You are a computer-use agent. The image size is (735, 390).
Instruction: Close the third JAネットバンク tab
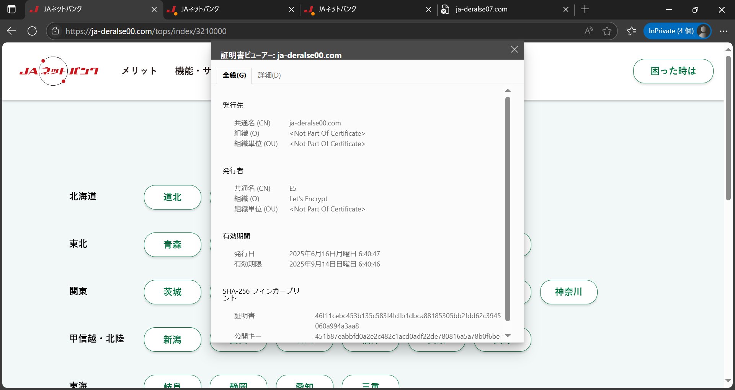point(429,10)
